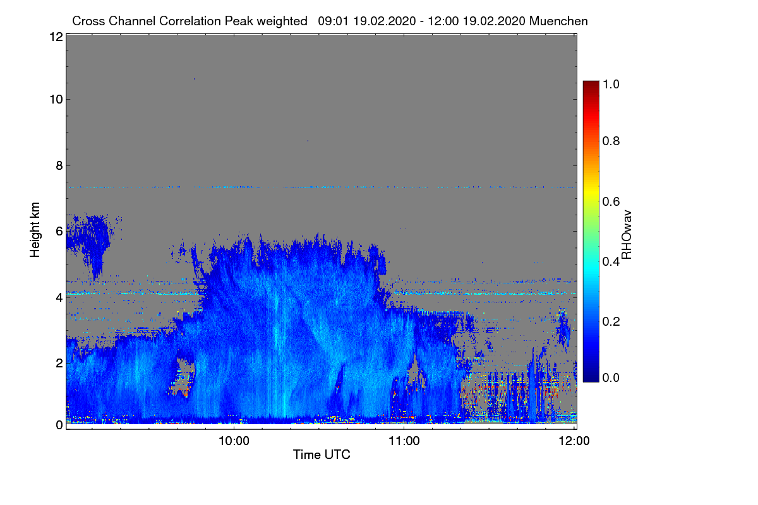758x505 pixels.
Task: Click the '10:00' time tick label
Action: point(234,441)
